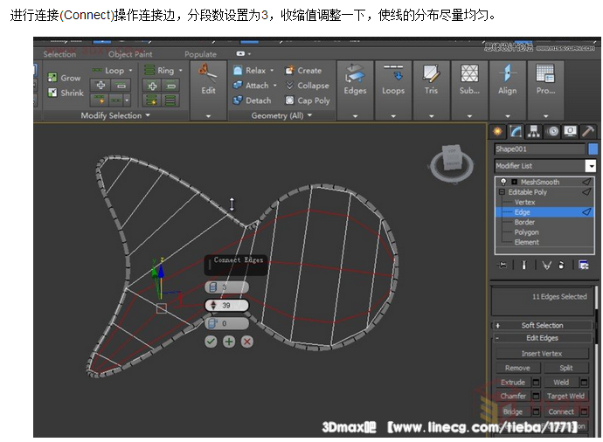
Task: Toggle Show End Result icon
Action: coord(523,265)
